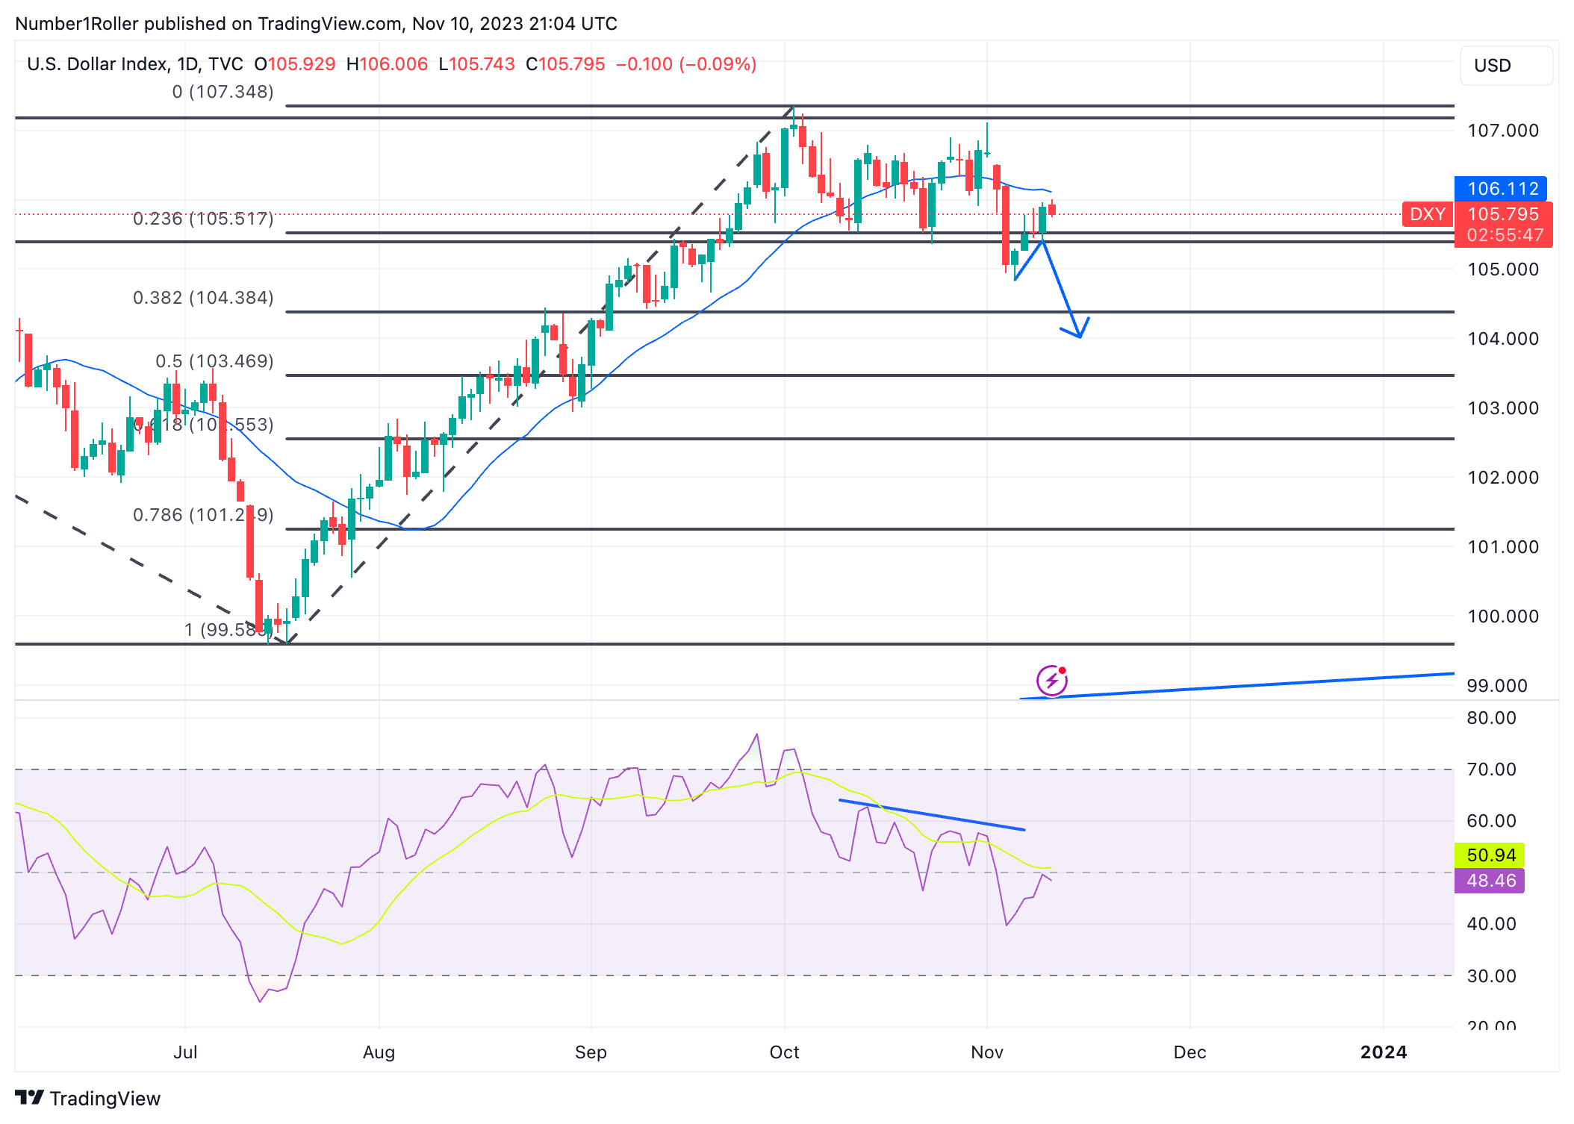Click the red countdown timer 02:55:47
The width and height of the screenshot is (1574, 1124).
pos(1504,235)
